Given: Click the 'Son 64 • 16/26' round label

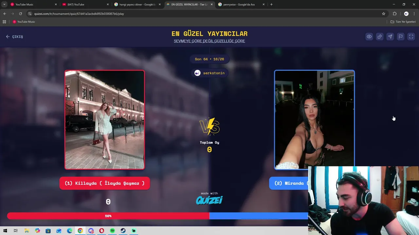Looking at the screenshot, I should (209, 59).
